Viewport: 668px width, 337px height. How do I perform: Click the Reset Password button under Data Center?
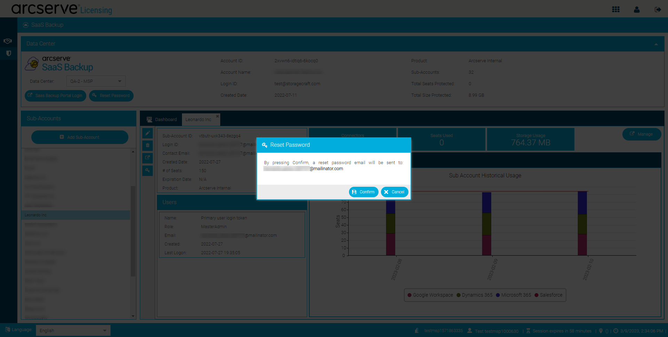pos(111,96)
